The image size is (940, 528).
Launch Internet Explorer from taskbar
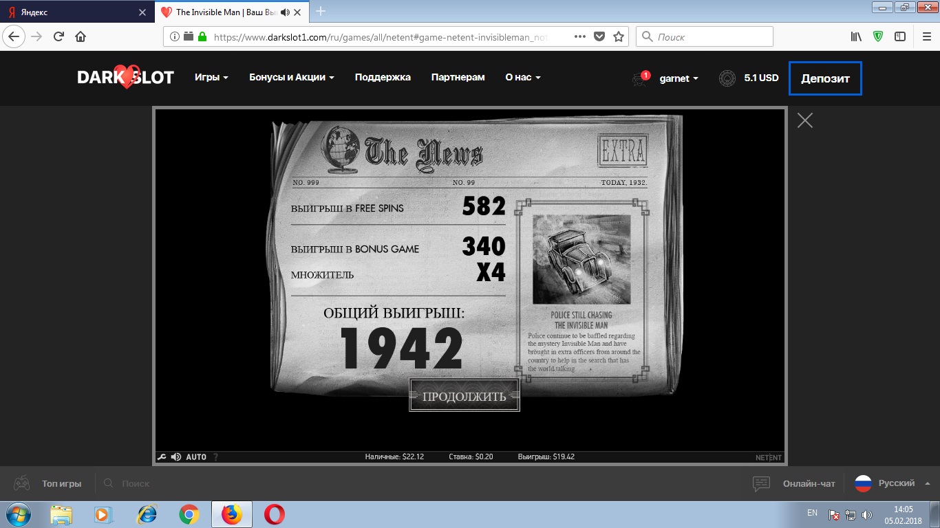147,514
